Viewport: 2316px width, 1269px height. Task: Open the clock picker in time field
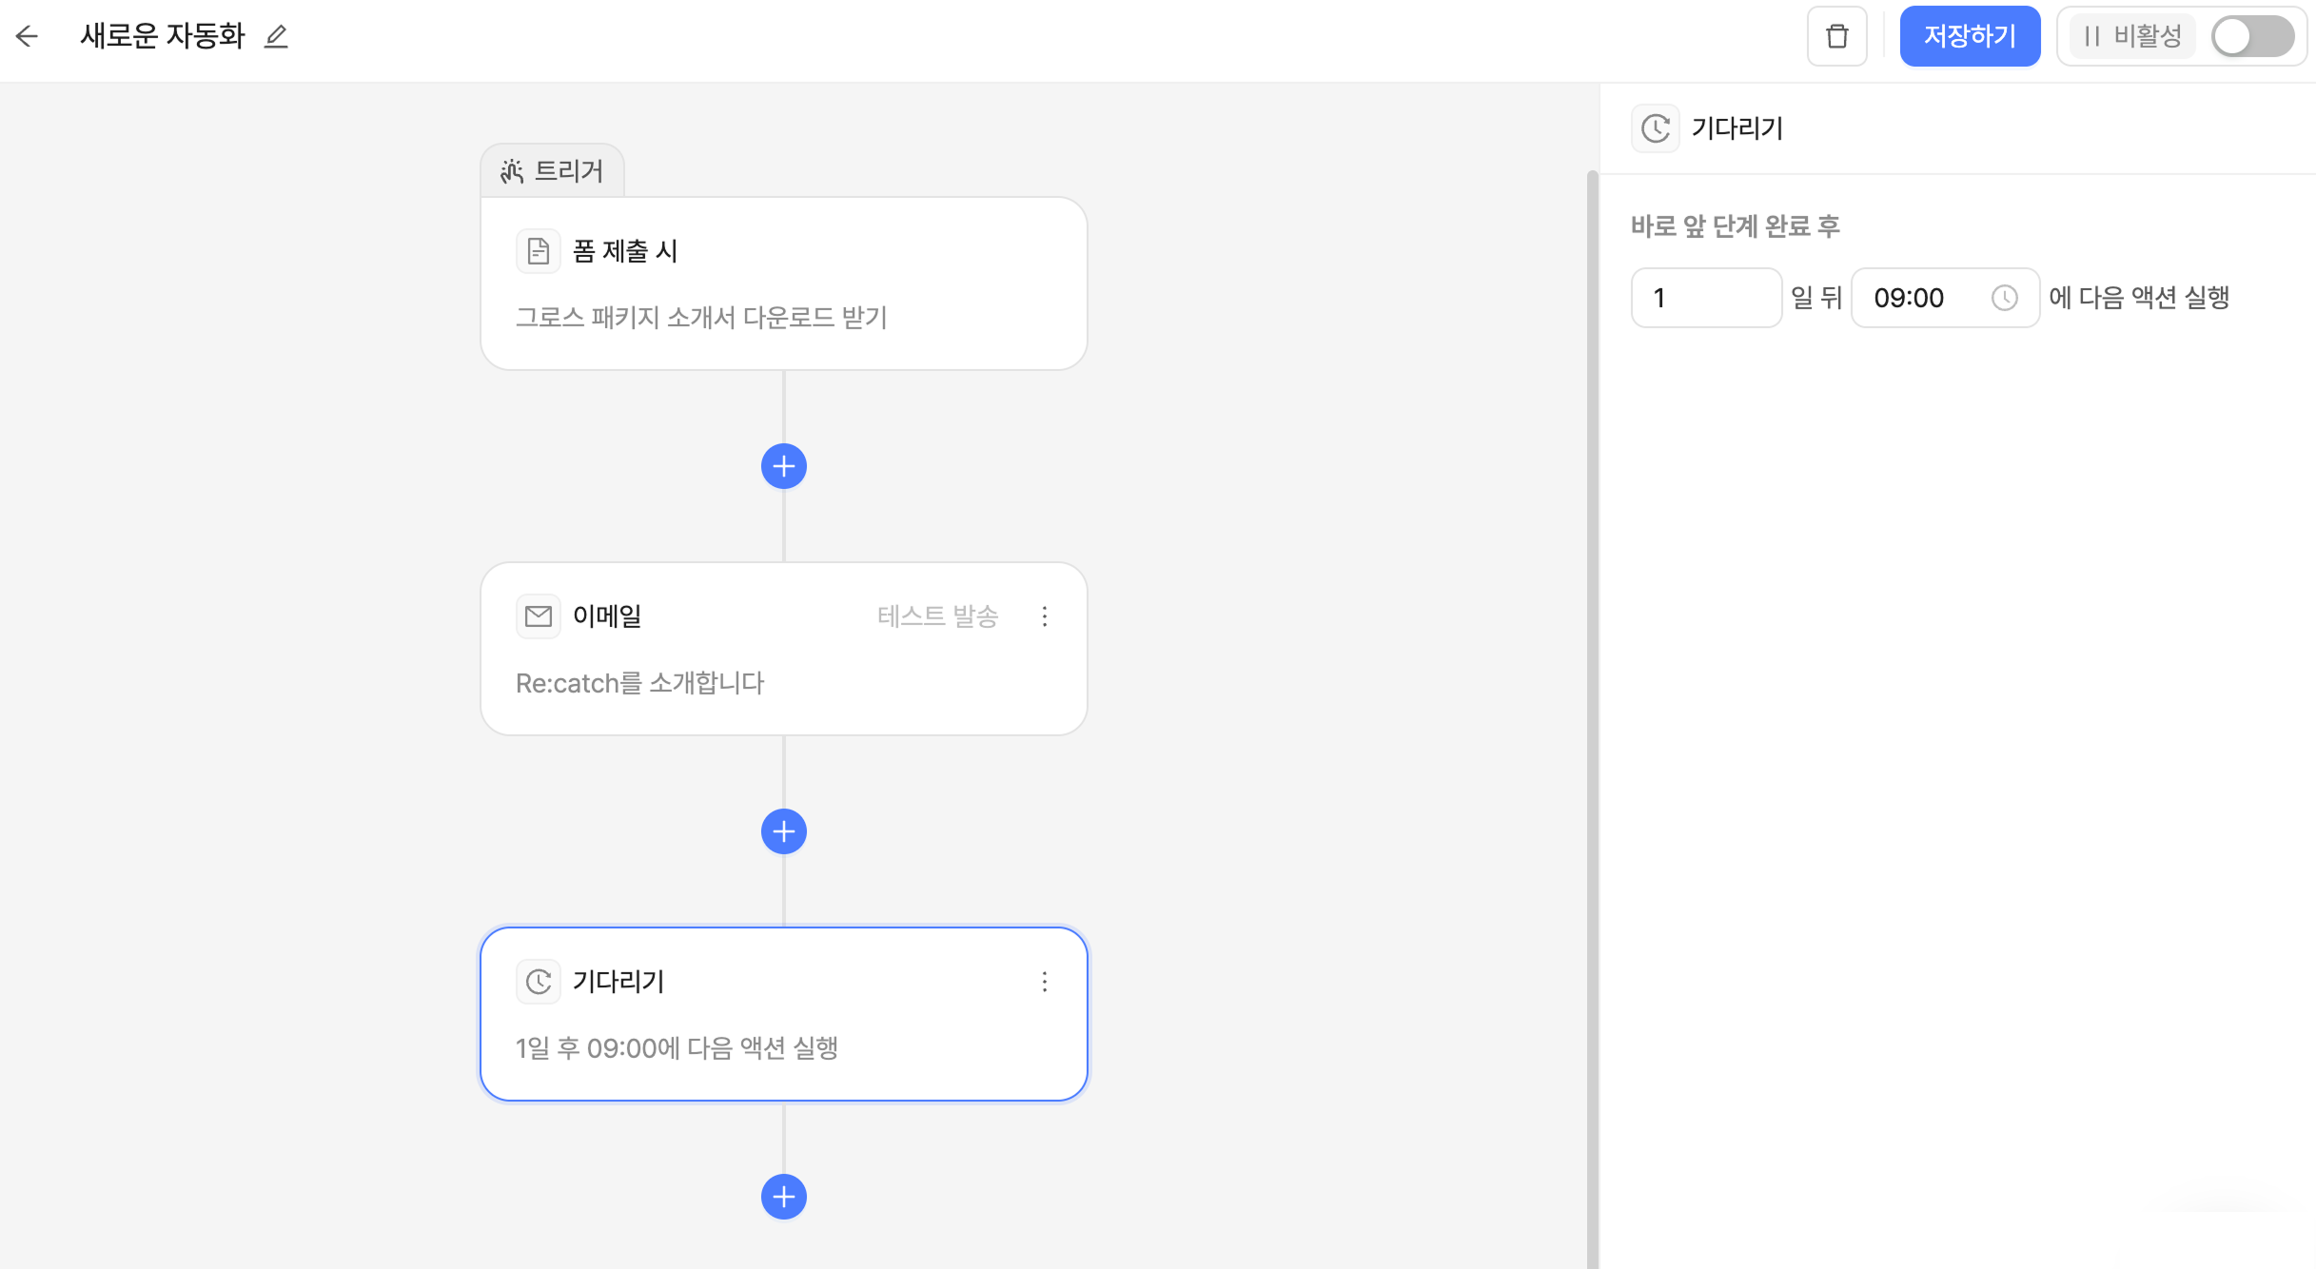click(2005, 298)
